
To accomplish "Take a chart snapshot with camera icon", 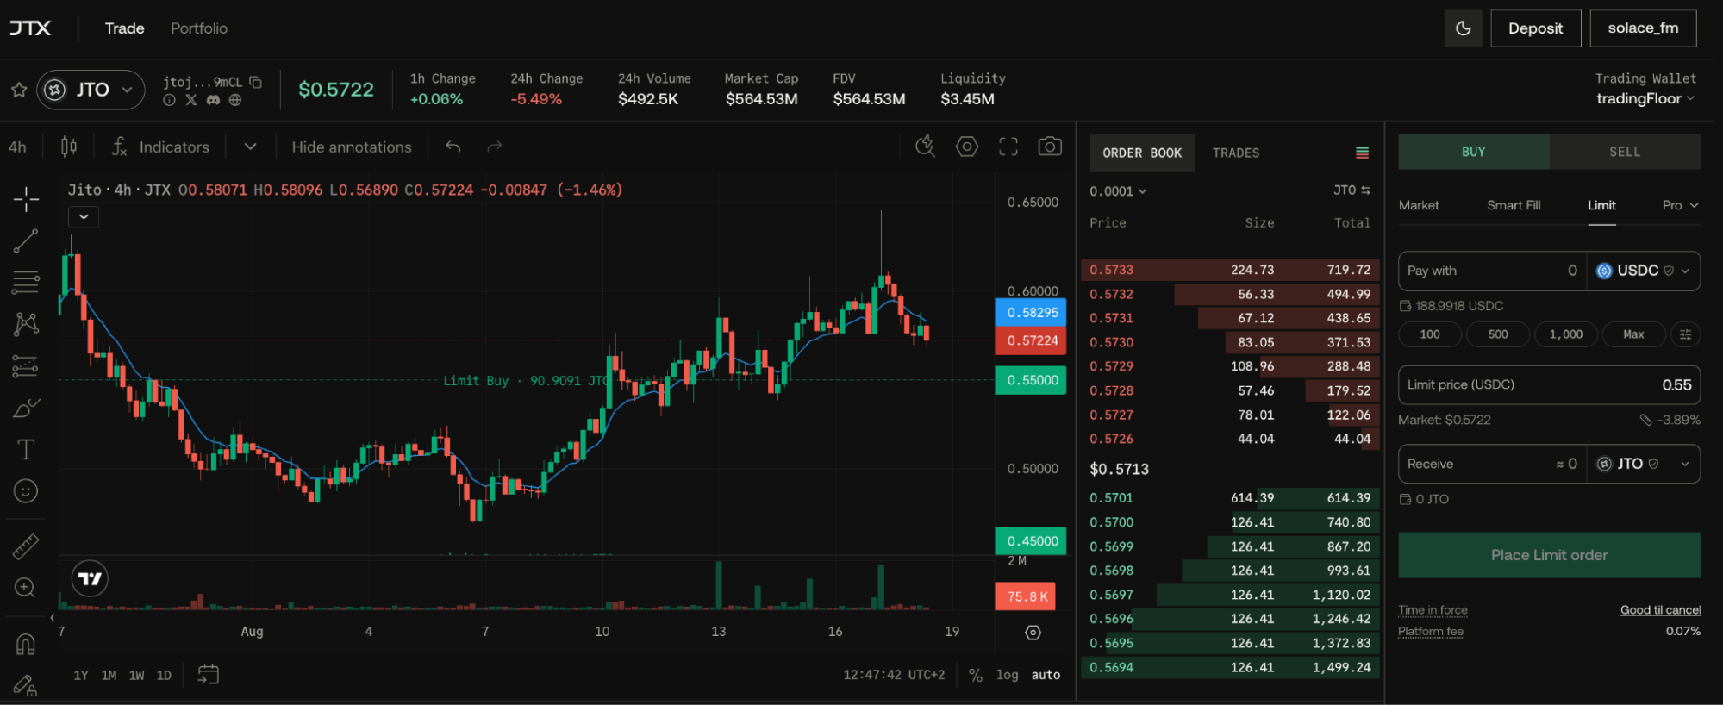I will pyautogui.click(x=1050, y=147).
